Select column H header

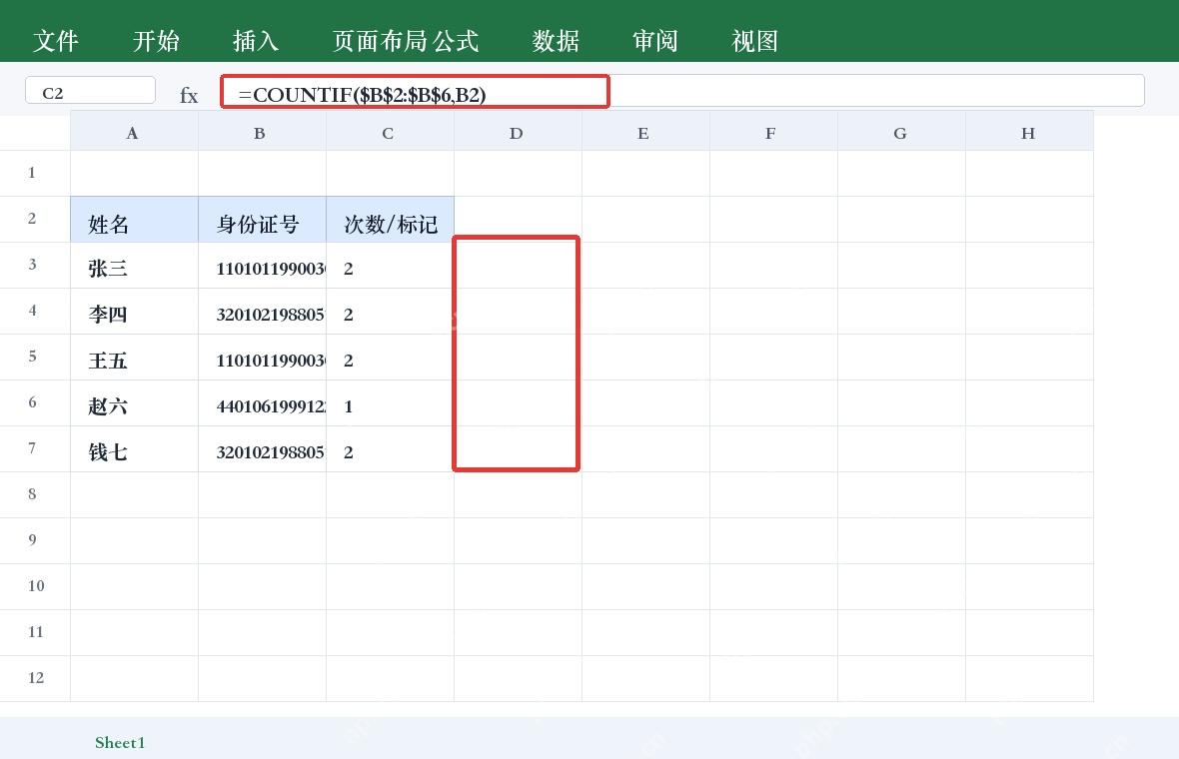1029,132
